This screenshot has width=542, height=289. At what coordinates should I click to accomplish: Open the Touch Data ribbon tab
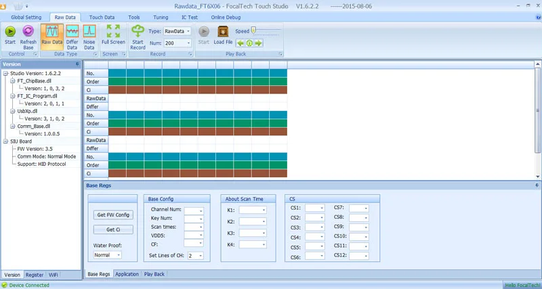tap(102, 18)
